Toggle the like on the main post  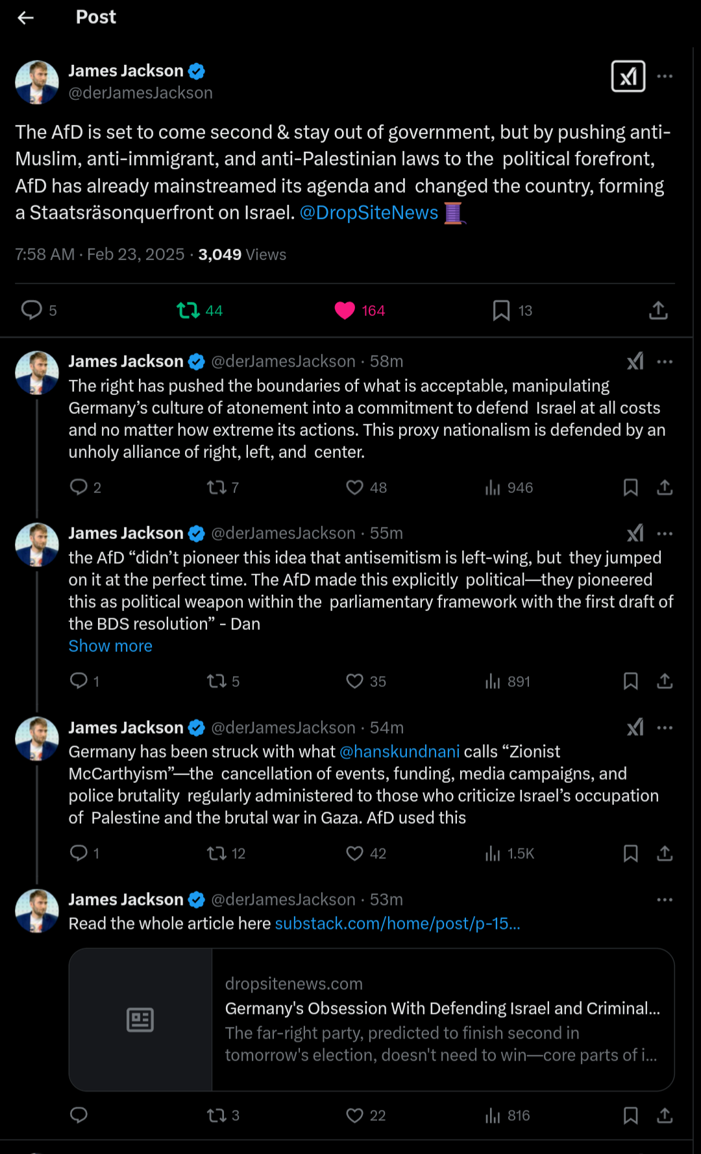345,311
